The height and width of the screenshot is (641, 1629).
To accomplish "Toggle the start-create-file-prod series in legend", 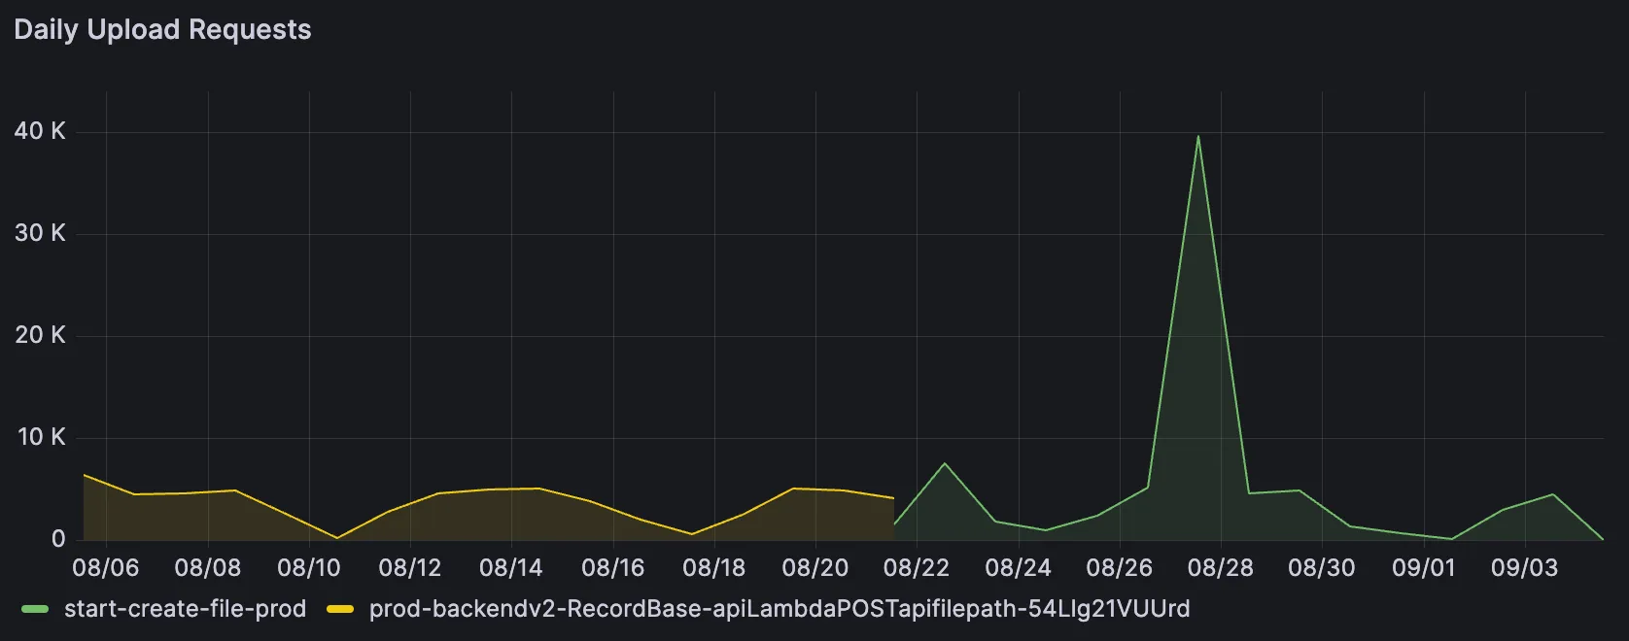I will pyautogui.click(x=185, y=609).
